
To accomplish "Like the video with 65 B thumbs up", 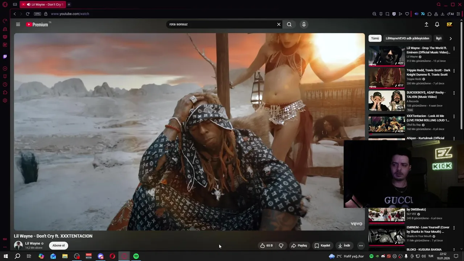I will (266, 245).
